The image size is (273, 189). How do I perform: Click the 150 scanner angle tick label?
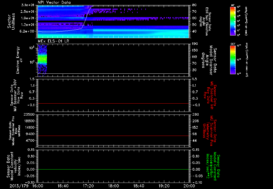coord(195,50)
